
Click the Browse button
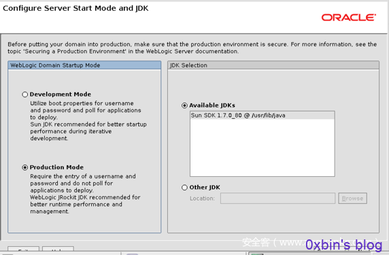[352, 199]
